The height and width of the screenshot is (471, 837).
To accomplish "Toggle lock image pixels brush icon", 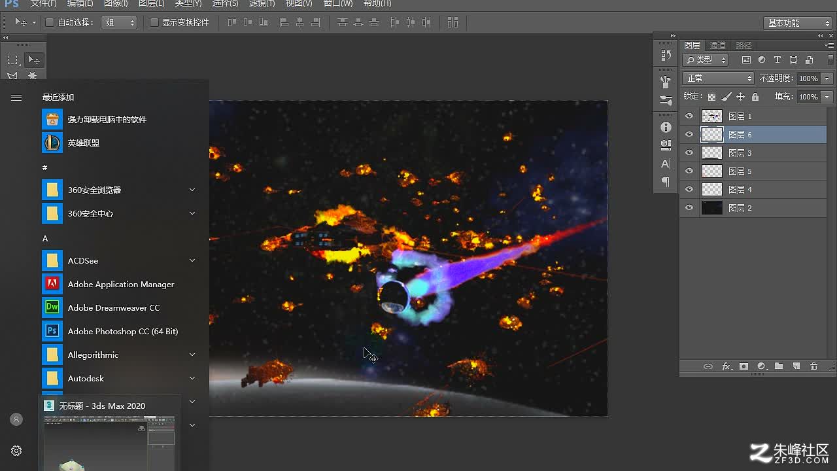I will (726, 97).
